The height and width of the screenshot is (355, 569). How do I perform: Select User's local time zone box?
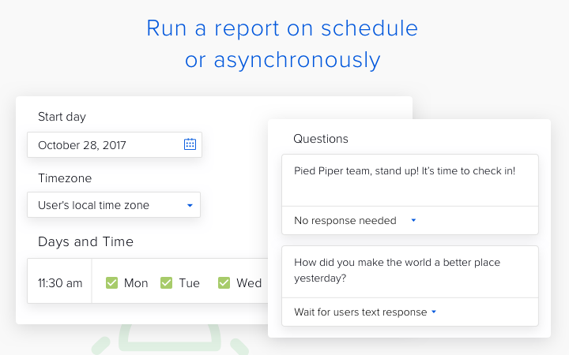[114, 205]
